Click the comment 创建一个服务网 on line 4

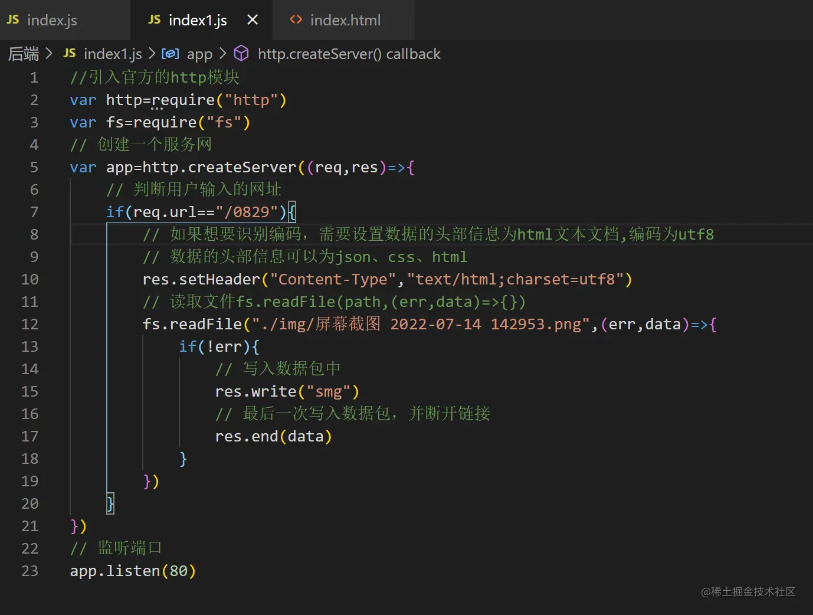tap(141, 145)
